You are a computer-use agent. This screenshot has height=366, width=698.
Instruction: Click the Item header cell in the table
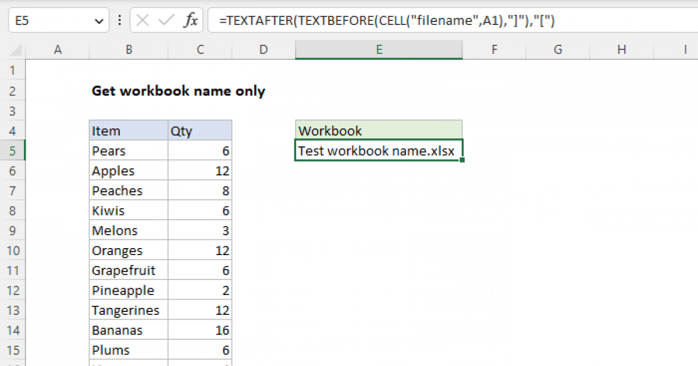click(128, 131)
